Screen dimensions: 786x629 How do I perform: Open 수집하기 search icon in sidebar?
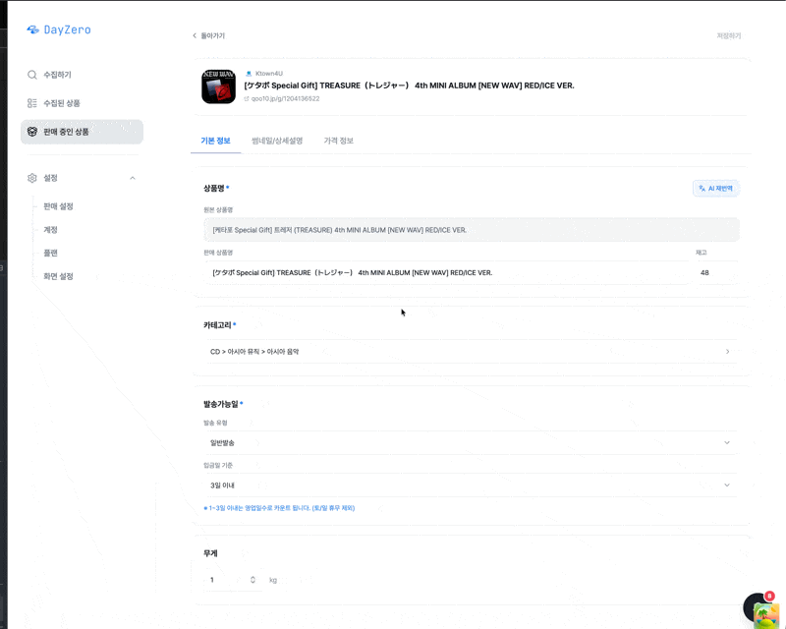tap(32, 75)
